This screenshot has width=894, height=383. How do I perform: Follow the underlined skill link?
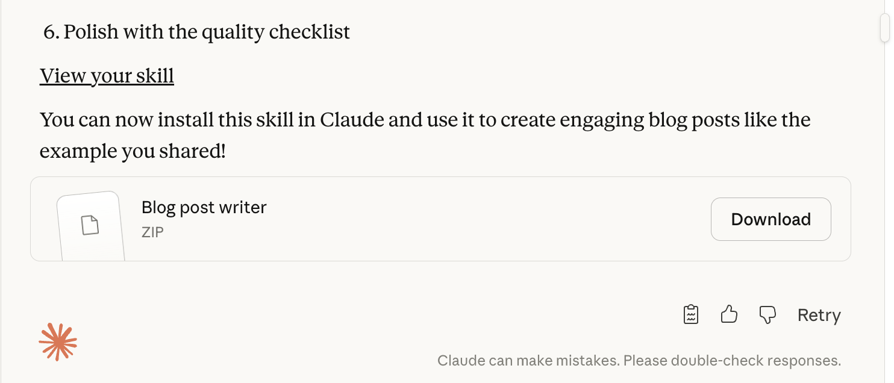point(106,75)
